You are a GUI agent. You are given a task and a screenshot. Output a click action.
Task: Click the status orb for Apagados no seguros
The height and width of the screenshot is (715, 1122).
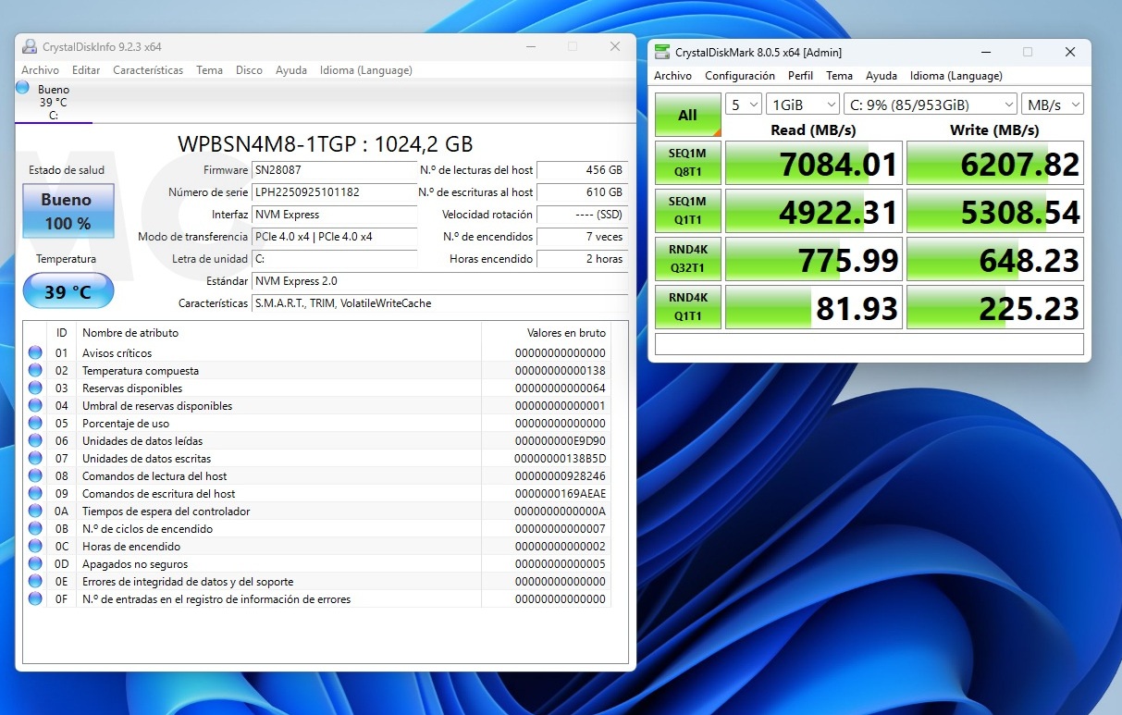pyautogui.click(x=35, y=563)
